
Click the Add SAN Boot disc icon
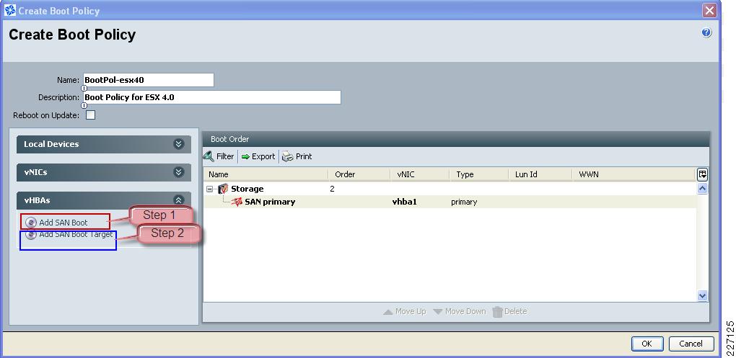(31, 223)
